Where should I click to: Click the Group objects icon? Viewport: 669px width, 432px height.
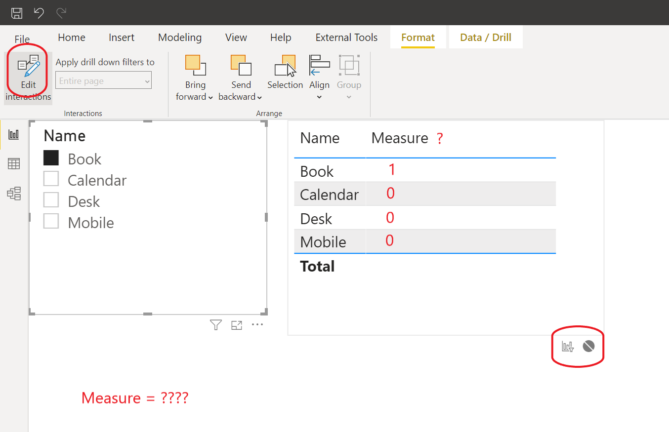349,65
